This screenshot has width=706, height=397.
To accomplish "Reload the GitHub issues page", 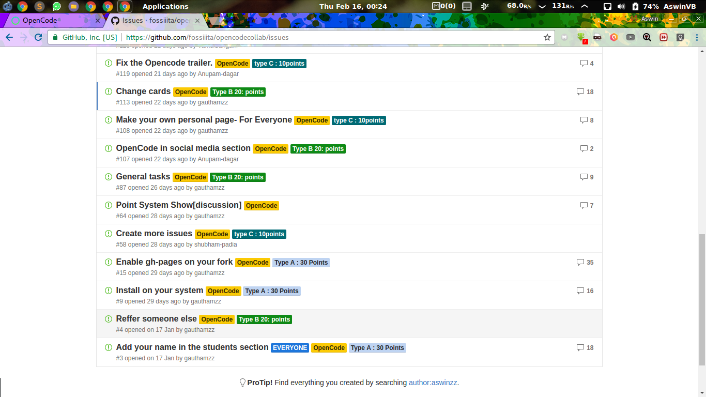I will point(38,37).
